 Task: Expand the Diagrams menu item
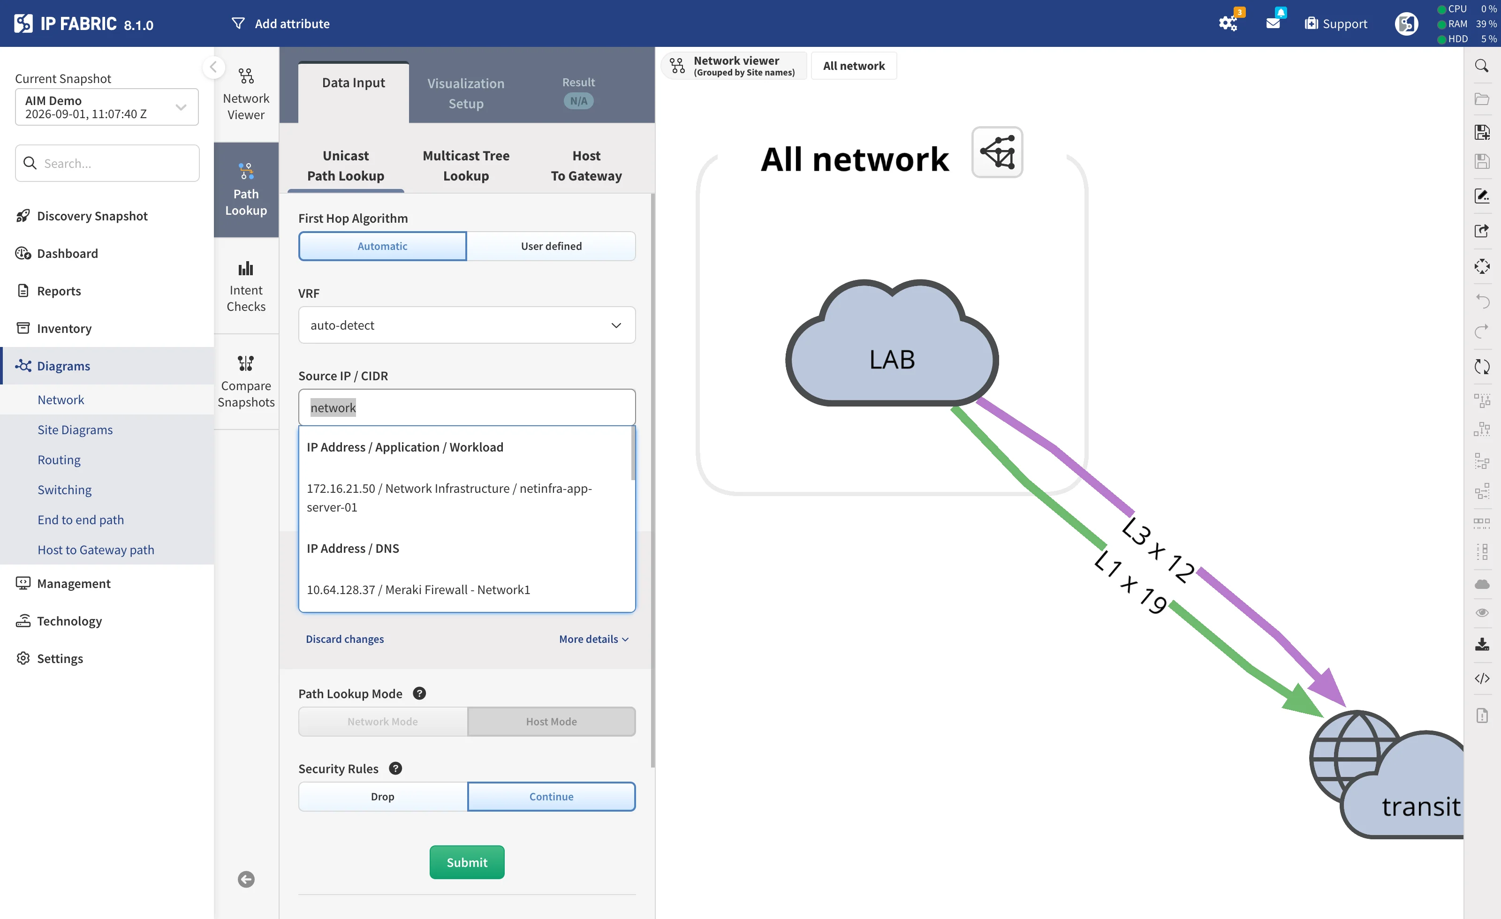click(107, 366)
